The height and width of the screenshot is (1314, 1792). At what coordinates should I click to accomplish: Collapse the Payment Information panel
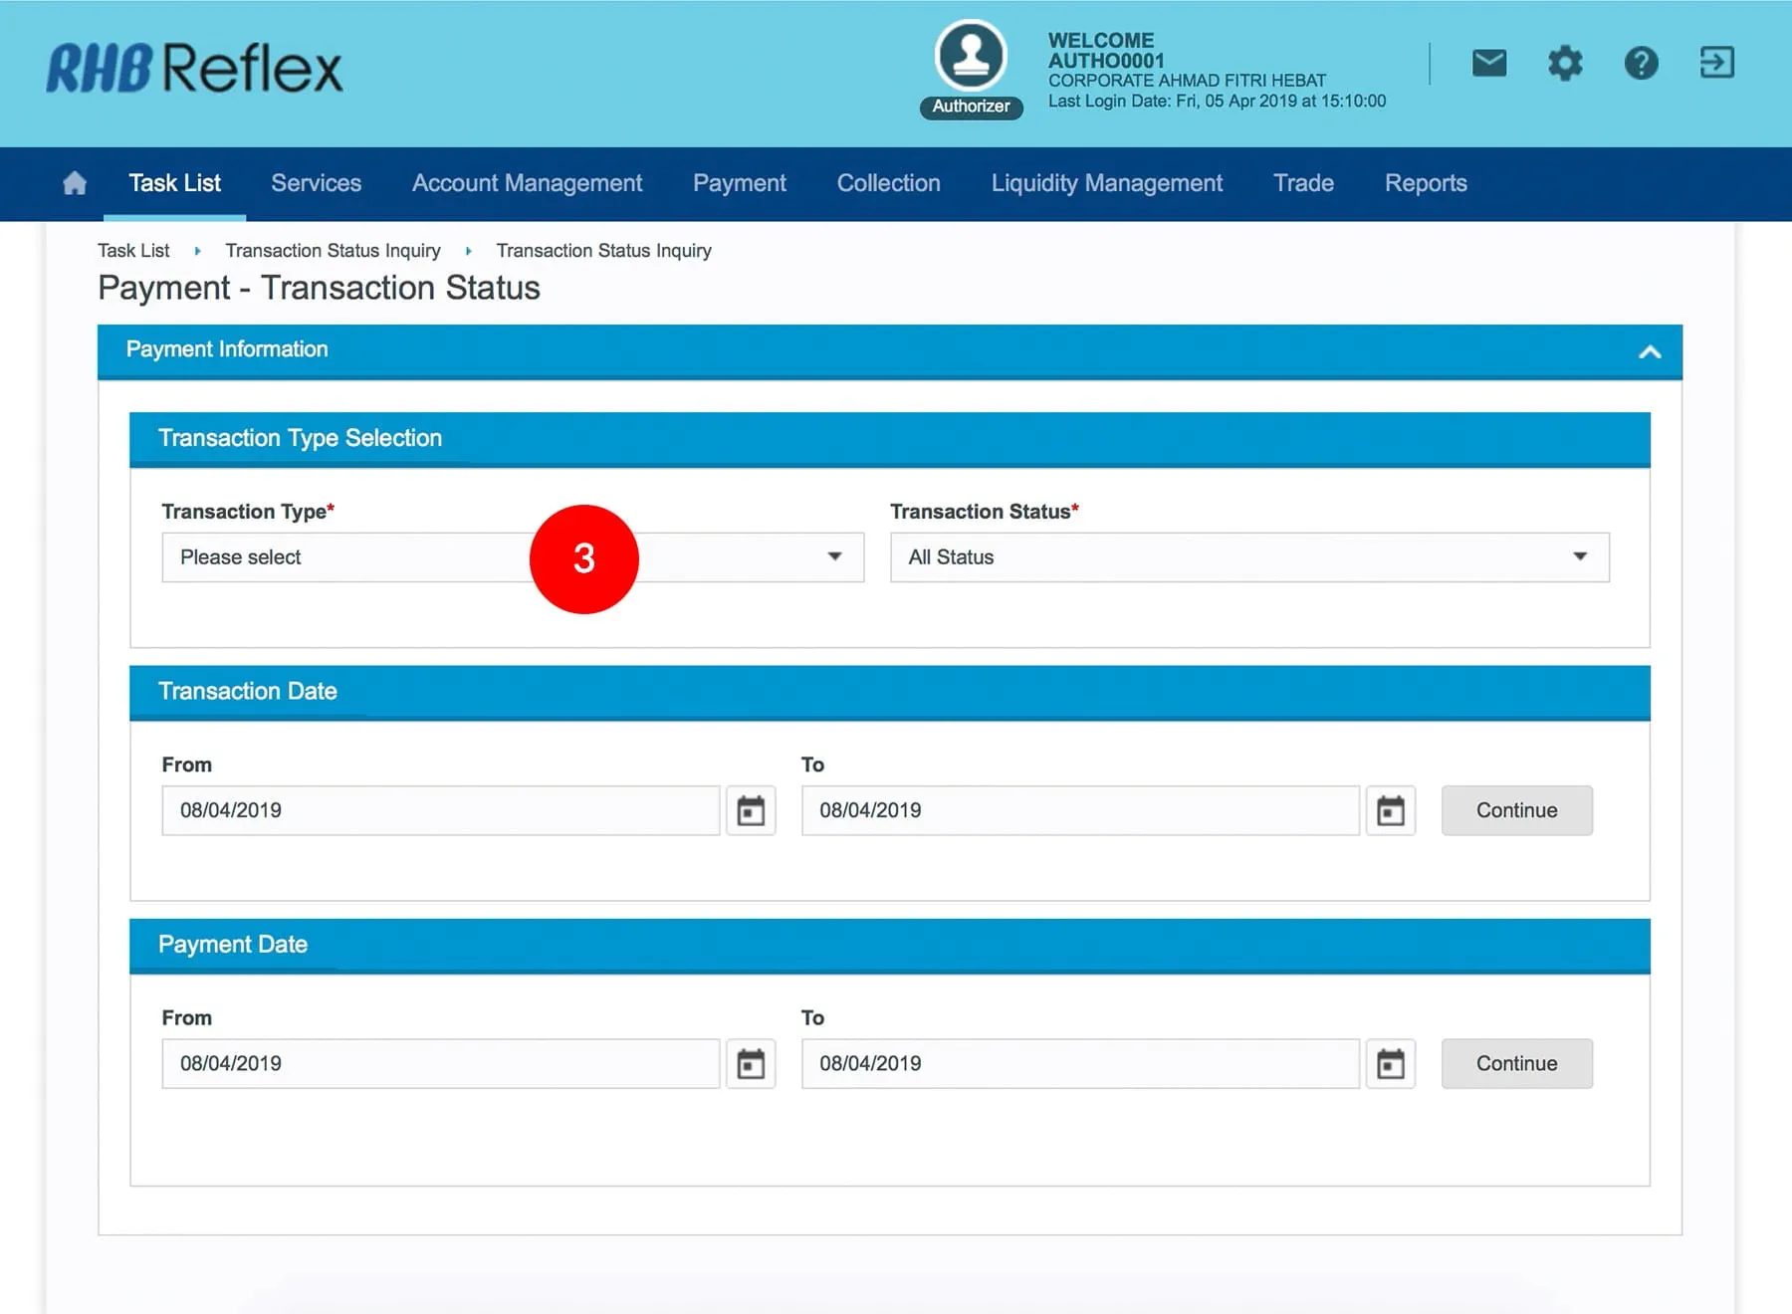pyautogui.click(x=1649, y=351)
